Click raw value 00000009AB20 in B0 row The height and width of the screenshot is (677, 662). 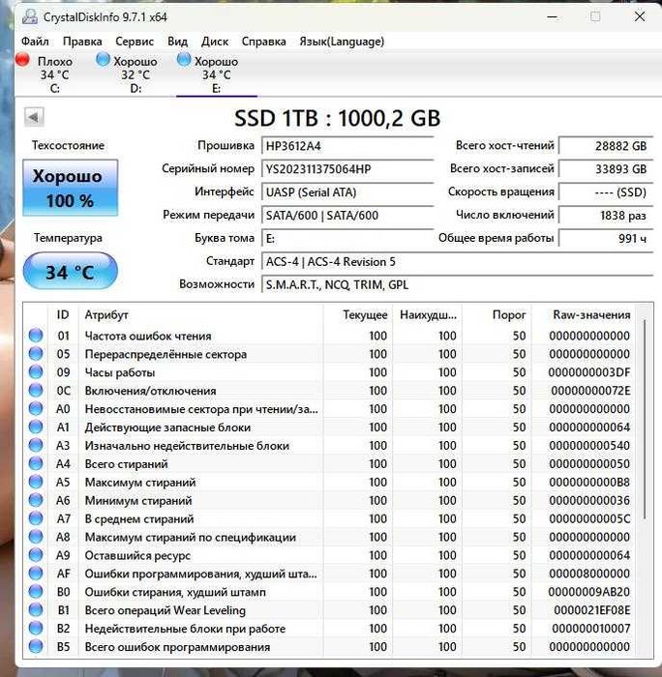point(589,592)
